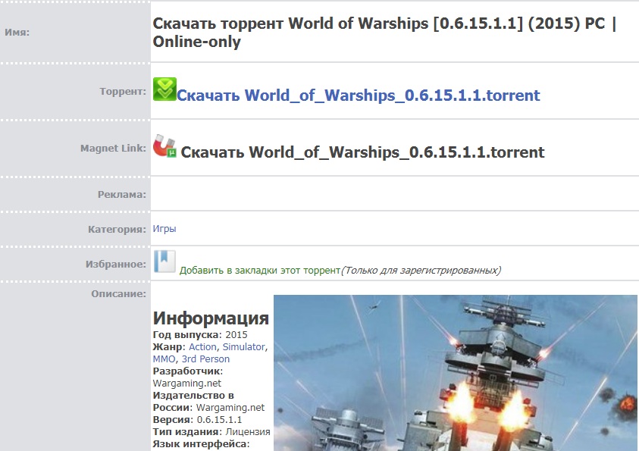Click the Категория row label
This screenshot has height=451, width=639.
[117, 230]
